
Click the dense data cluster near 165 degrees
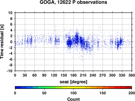click(x=69, y=43)
